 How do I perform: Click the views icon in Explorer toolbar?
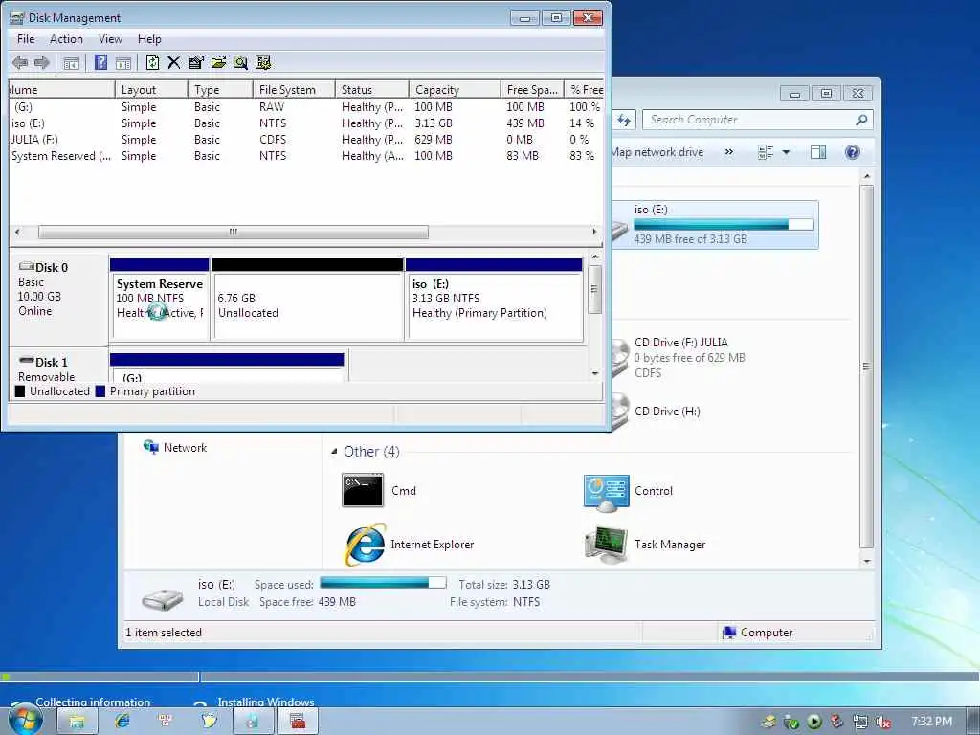[766, 152]
